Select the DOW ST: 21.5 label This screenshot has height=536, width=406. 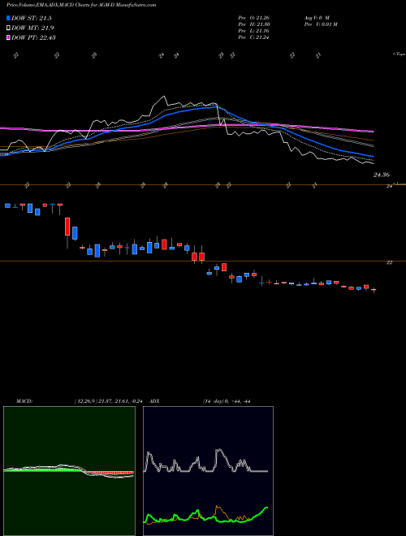[32, 18]
